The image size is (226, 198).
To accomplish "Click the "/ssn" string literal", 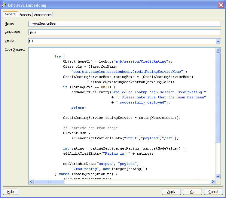I will click(168, 138).
